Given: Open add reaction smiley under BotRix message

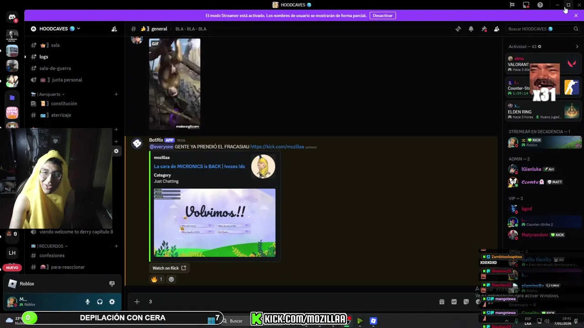Looking at the screenshot, I should 171,279.
